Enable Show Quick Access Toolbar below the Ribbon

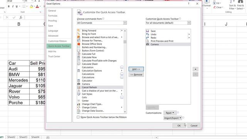coord(78,117)
